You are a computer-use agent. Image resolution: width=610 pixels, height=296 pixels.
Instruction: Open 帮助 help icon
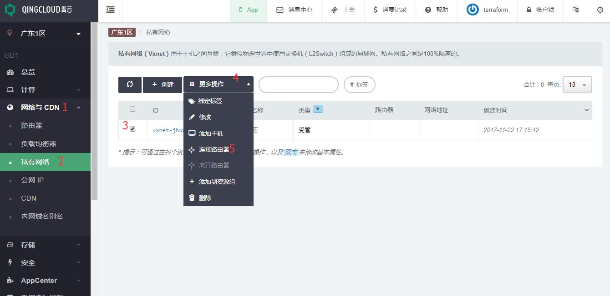click(428, 10)
